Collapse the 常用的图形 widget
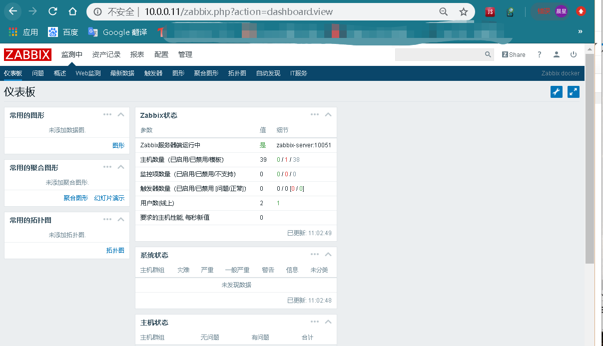Viewport: 603px width, 346px height. 120,114
